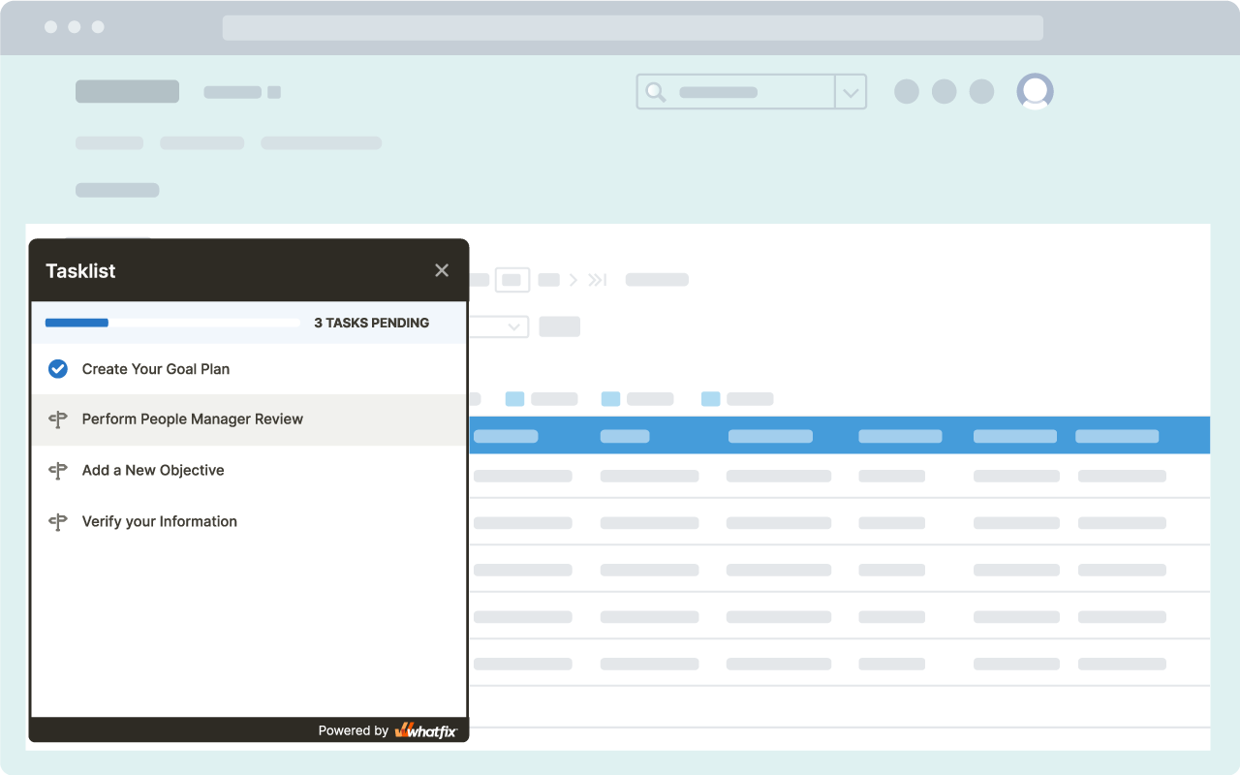Click signpost icon beside Add a New Objective
Image resolution: width=1240 pixels, height=775 pixels.
click(x=58, y=471)
